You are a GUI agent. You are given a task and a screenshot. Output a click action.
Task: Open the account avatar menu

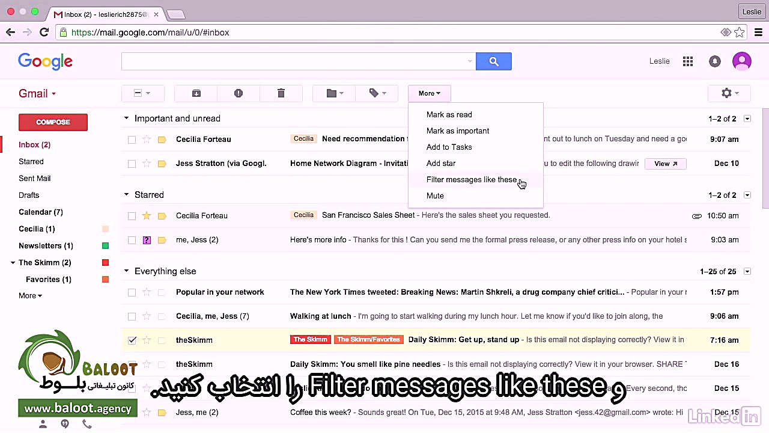pyautogui.click(x=742, y=61)
